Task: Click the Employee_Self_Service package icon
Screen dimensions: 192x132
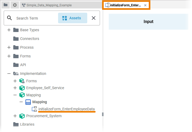Action: pos(22,88)
